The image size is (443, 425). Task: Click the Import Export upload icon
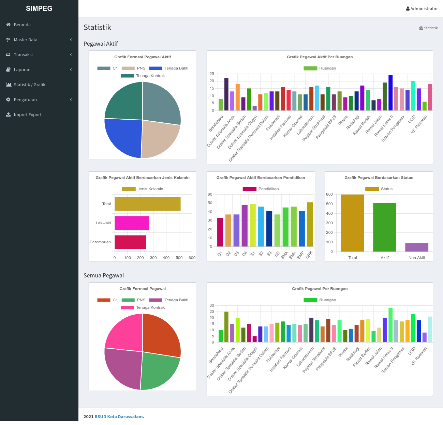click(x=9, y=115)
